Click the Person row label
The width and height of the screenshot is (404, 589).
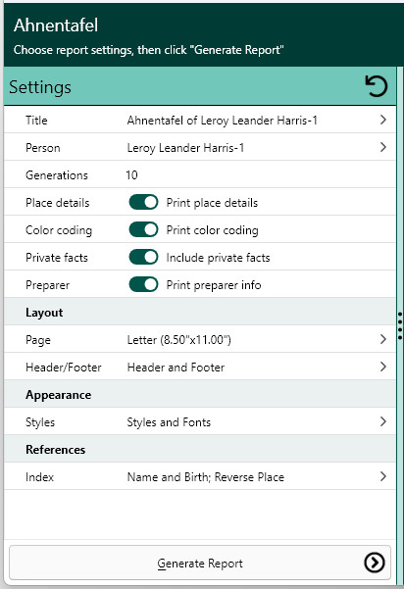click(43, 148)
